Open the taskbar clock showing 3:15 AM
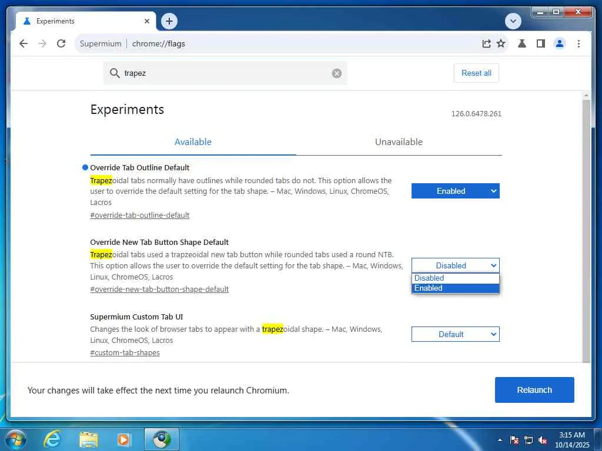 (x=572, y=440)
